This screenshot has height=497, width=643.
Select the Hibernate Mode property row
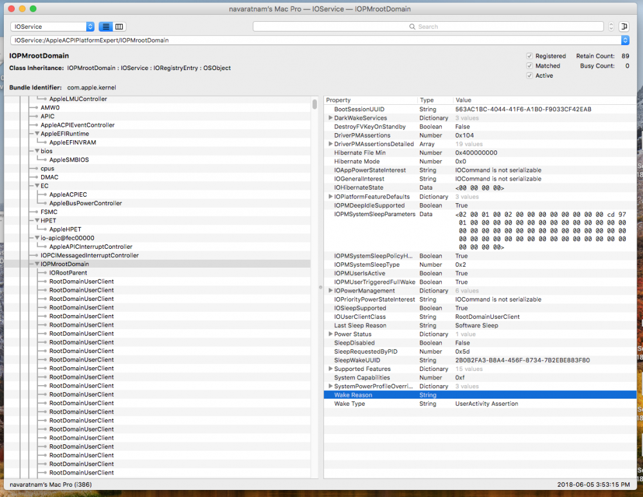pyautogui.click(x=480, y=161)
